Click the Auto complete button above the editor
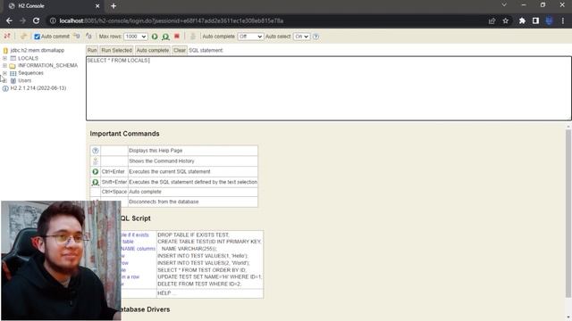Screen dimensions: 572x321 pyautogui.click(x=153, y=50)
